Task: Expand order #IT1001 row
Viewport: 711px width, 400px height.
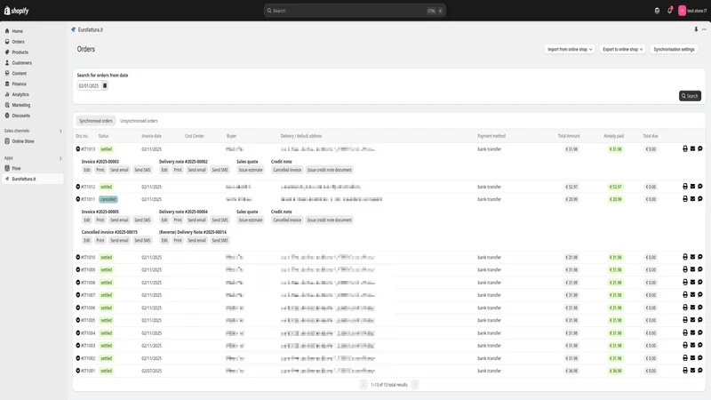Action: point(78,371)
